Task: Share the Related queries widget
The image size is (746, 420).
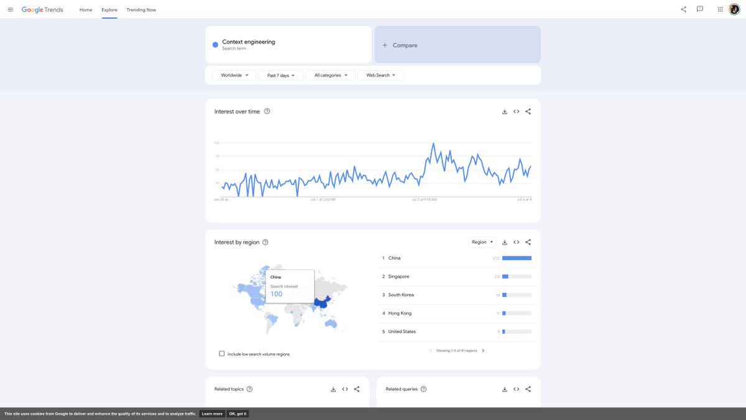Action: coord(528,389)
